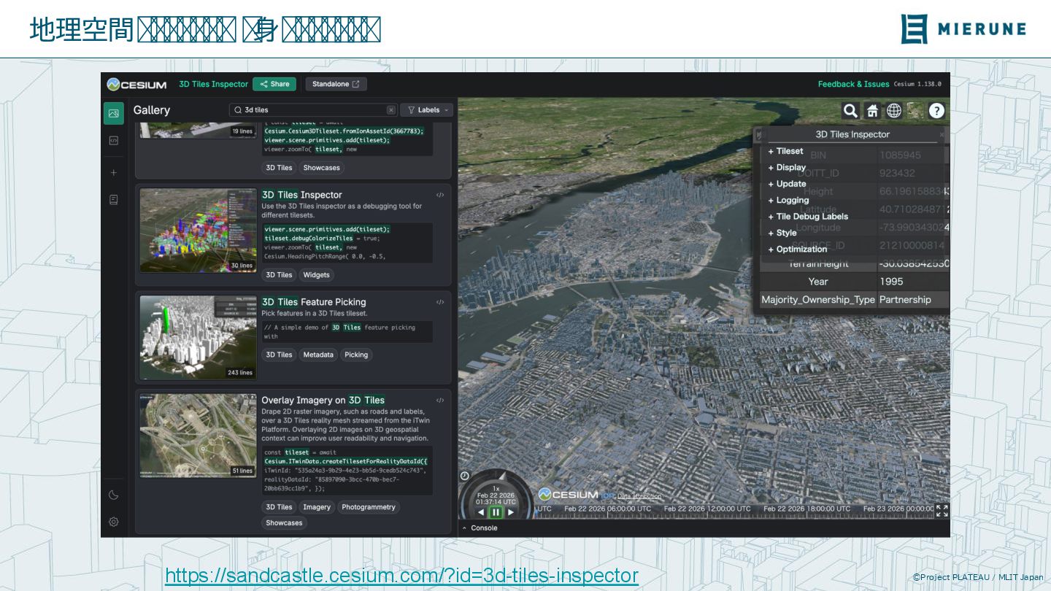Viewport: 1051px width, 591px height.
Task: Click the real-time clock icon
Action: [465, 476]
